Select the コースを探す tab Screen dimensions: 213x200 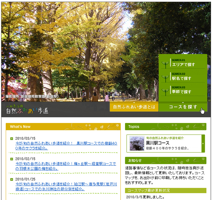(183, 107)
